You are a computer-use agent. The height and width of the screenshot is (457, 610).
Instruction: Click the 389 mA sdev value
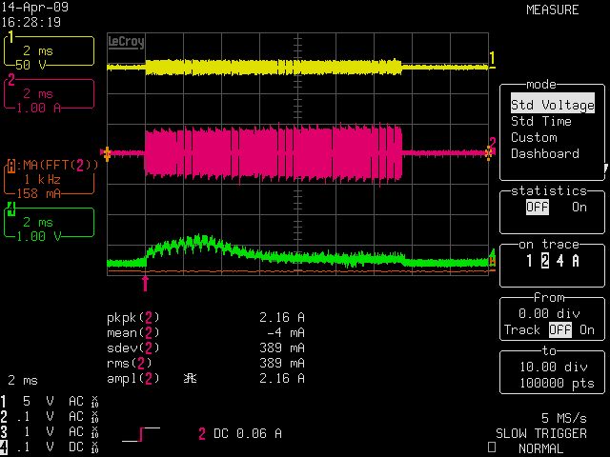[x=282, y=348]
